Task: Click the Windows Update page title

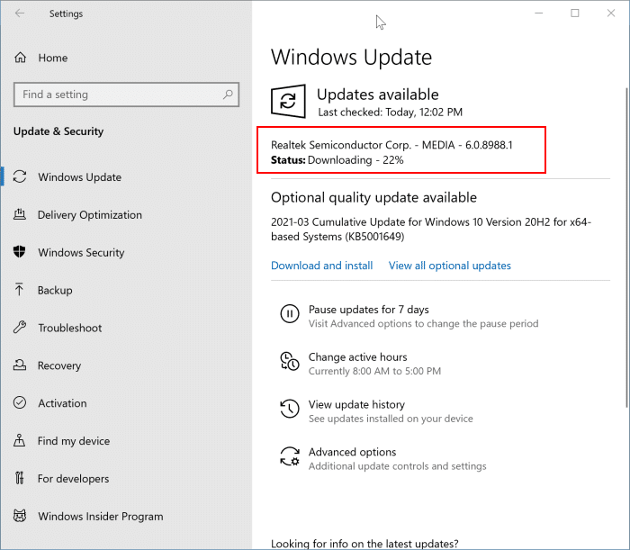Action: tap(351, 57)
